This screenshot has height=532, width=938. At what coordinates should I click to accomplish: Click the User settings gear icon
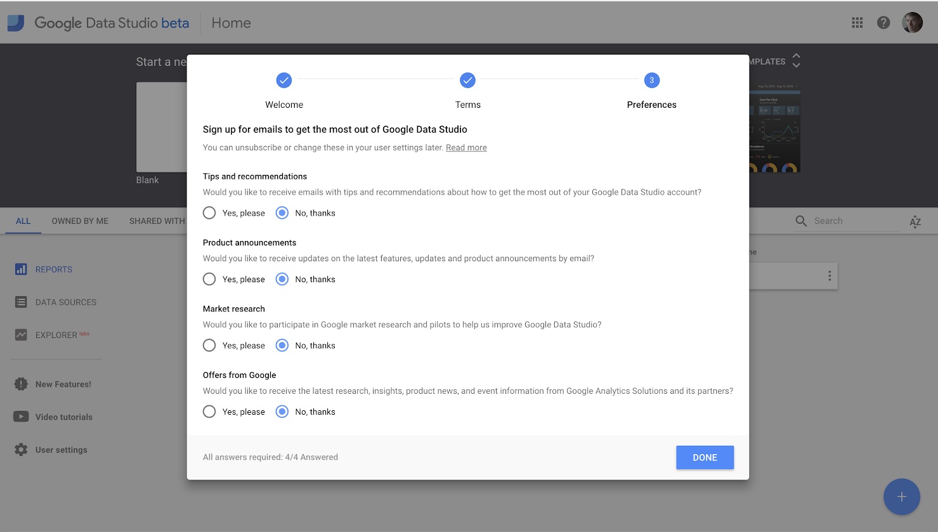[21, 450]
